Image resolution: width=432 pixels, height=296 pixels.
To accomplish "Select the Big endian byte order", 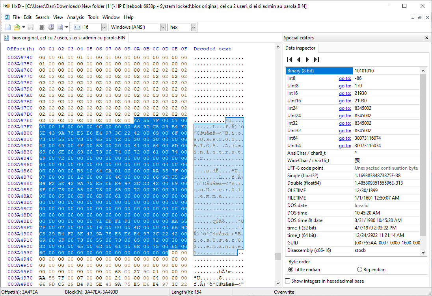I will pyautogui.click(x=359, y=270).
